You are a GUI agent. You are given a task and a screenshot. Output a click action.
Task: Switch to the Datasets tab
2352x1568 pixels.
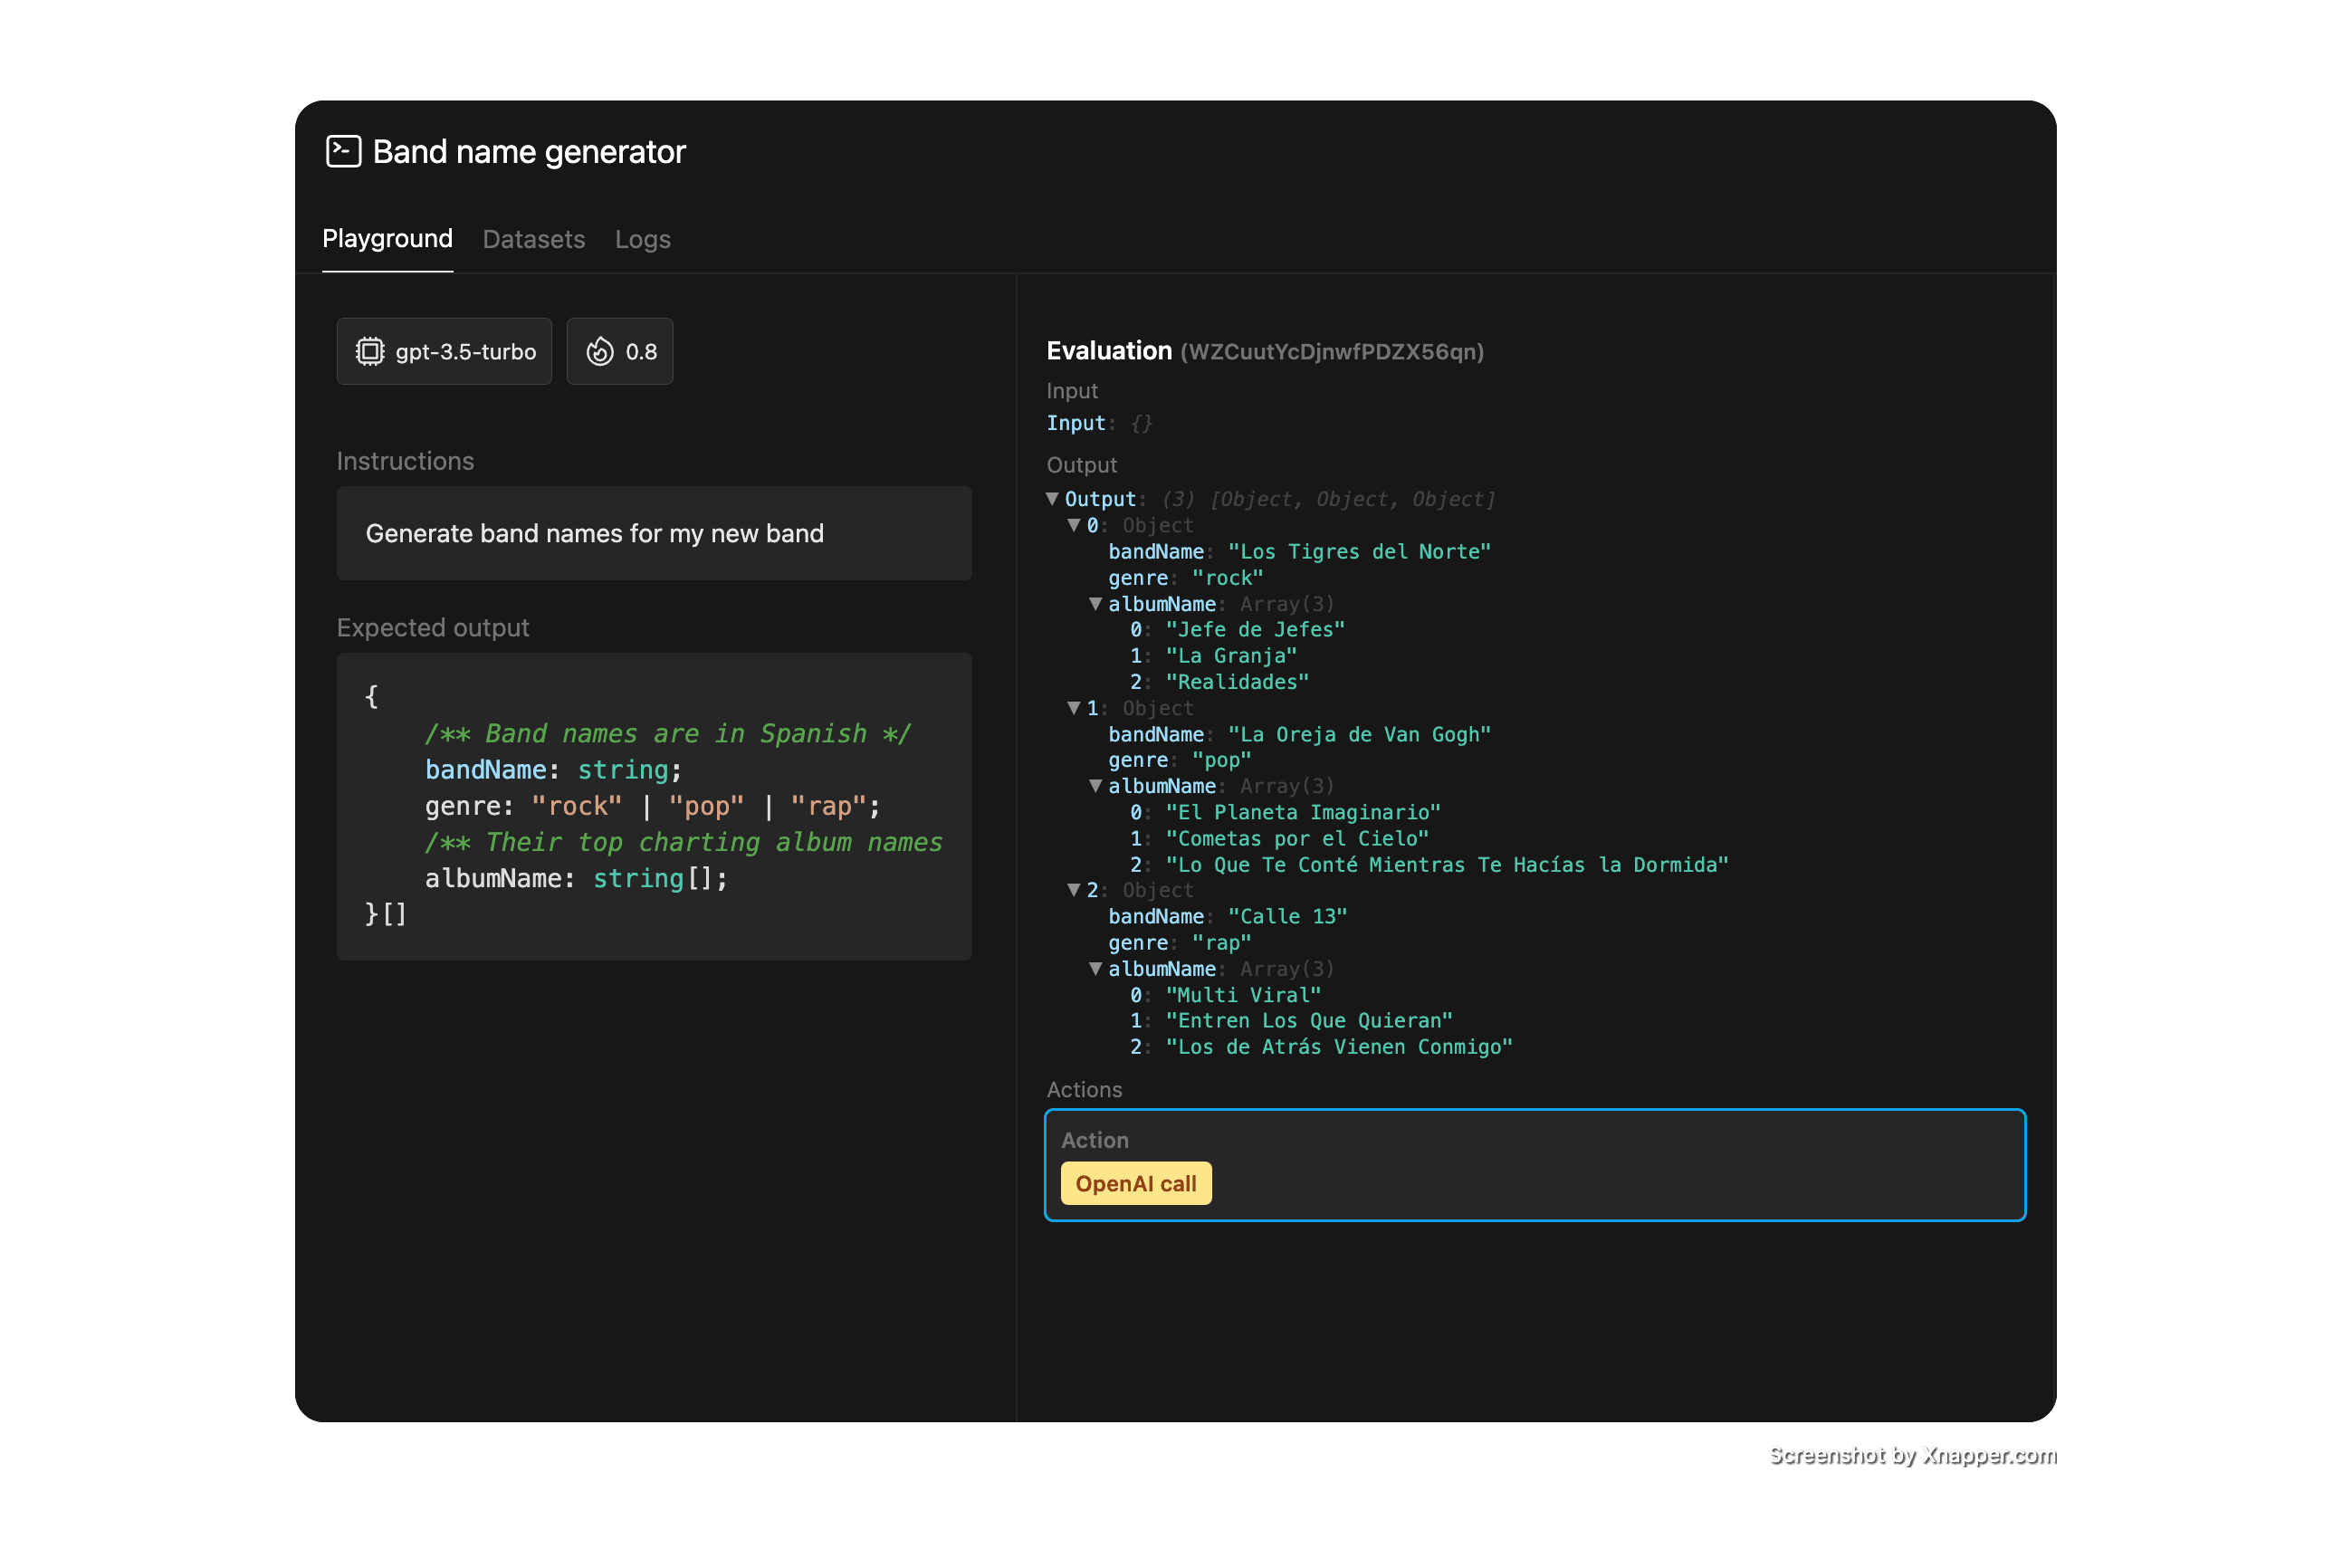coord(533,239)
